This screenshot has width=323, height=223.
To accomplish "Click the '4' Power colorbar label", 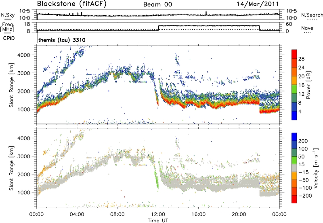I will (300, 111).
